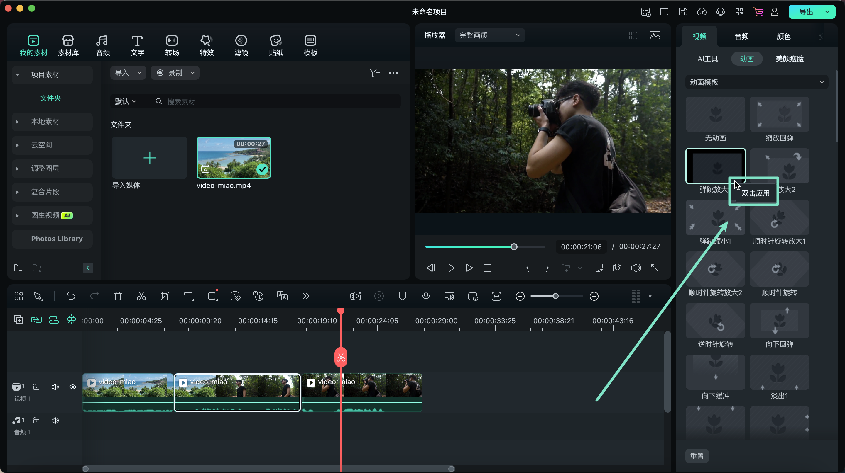Click the 导出 export button
The height and width of the screenshot is (473, 845).
tap(807, 12)
